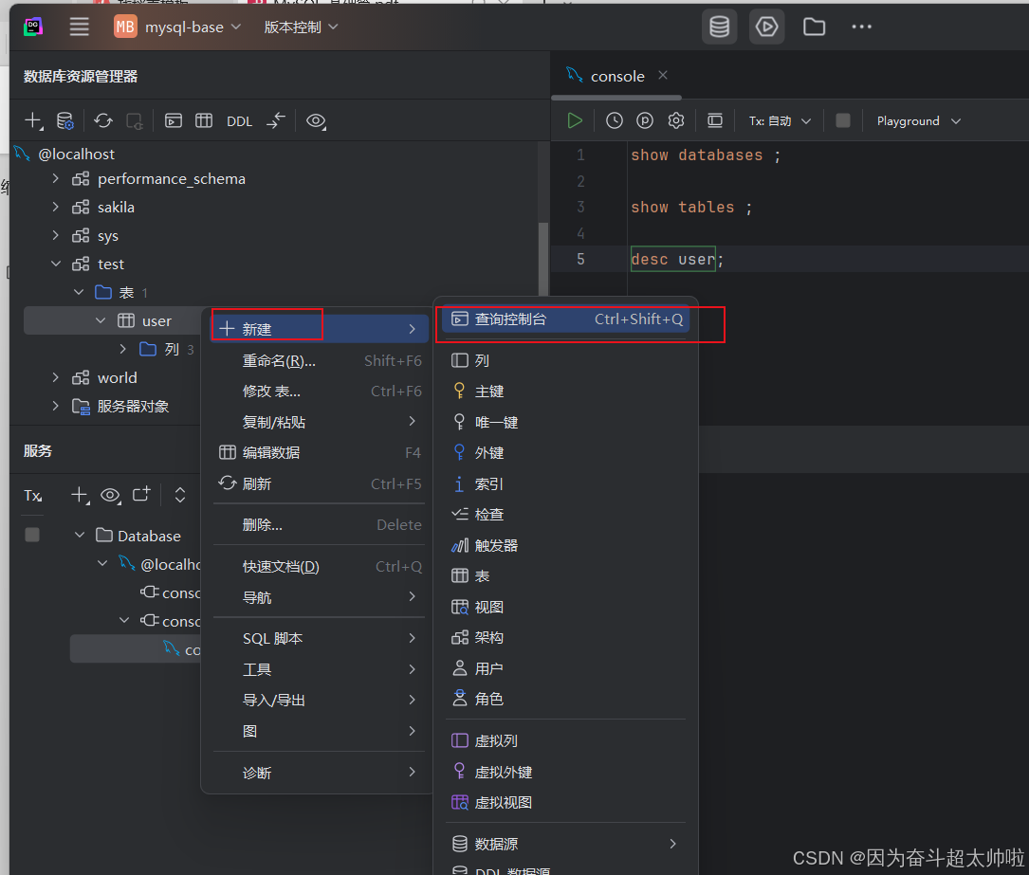Image resolution: width=1029 pixels, height=875 pixels.
Task: Jump to query console icon in explorer toolbar
Action: pyautogui.click(x=174, y=120)
